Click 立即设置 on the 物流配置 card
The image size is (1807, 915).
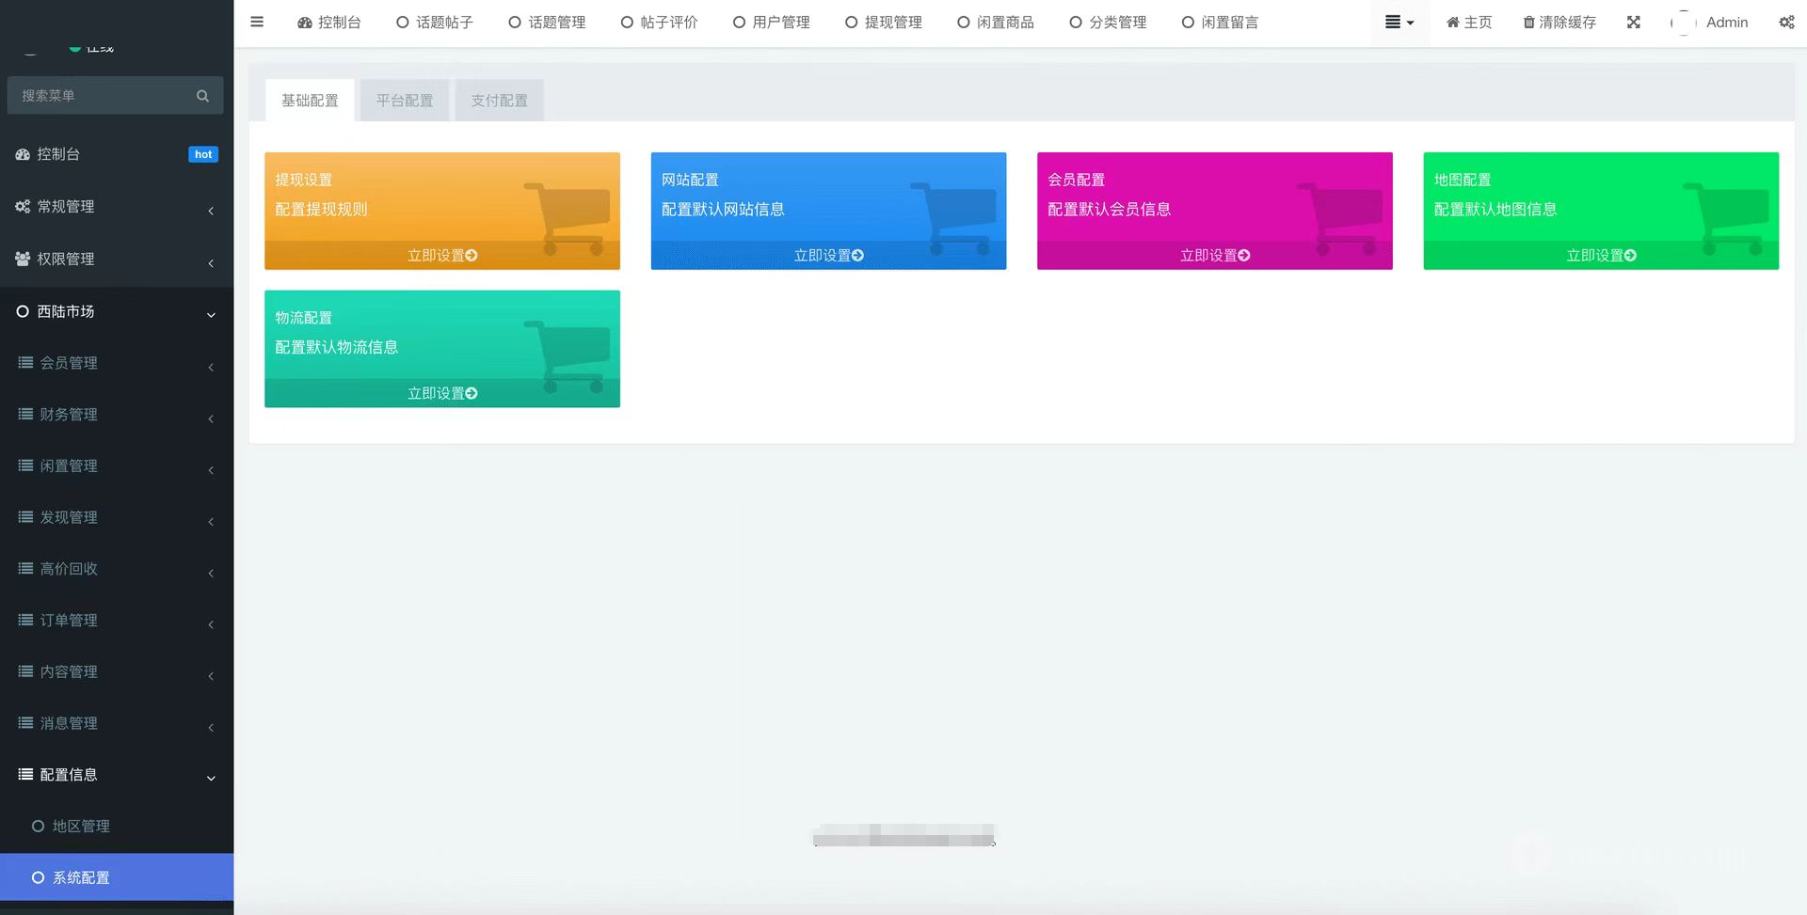tap(442, 393)
